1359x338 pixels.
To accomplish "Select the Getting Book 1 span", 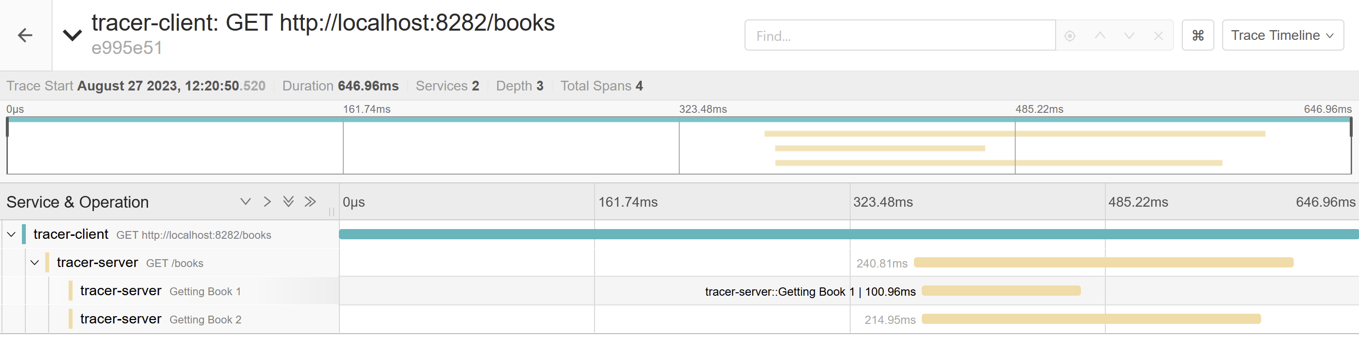I will (x=205, y=292).
